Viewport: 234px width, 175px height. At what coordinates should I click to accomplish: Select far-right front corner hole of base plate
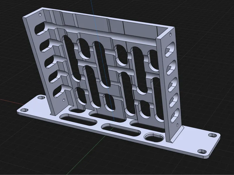coord(202,152)
